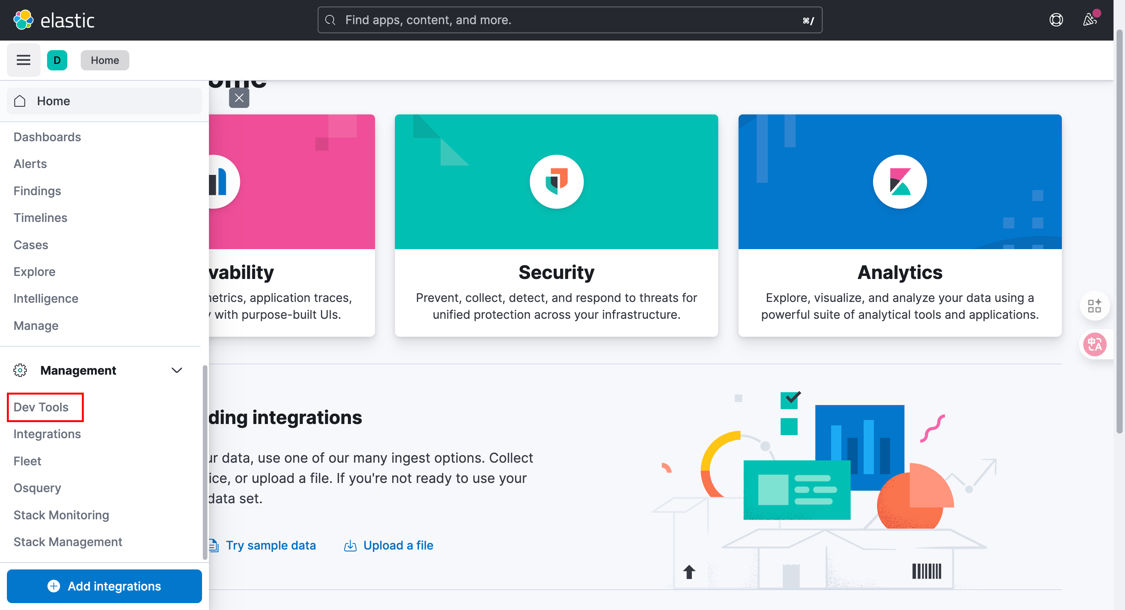Image resolution: width=1125 pixels, height=610 pixels.
Task: Click the integrations illustration image
Action: click(x=825, y=489)
